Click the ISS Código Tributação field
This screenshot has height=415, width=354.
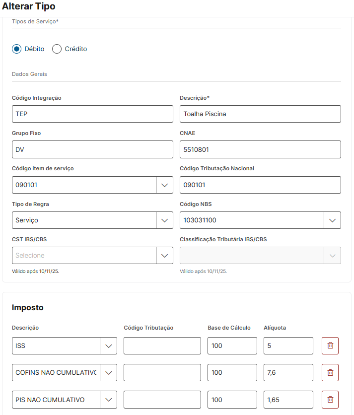[x=162, y=346]
